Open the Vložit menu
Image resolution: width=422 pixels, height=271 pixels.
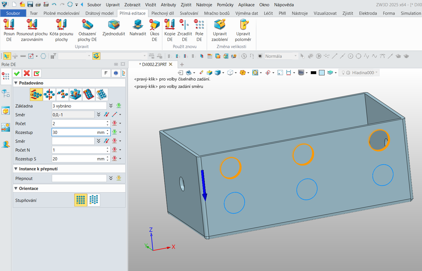tap(151, 5)
